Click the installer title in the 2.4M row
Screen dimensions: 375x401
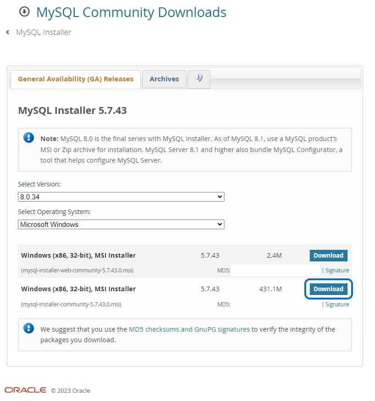[x=78, y=255]
